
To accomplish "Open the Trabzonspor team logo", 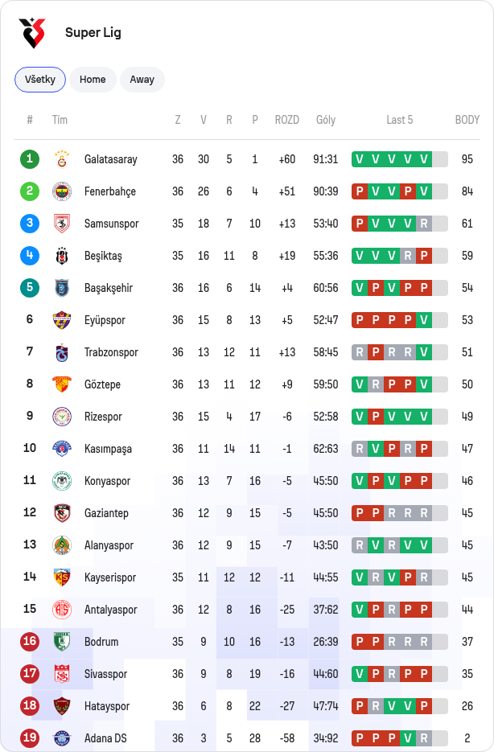I will 62,352.
